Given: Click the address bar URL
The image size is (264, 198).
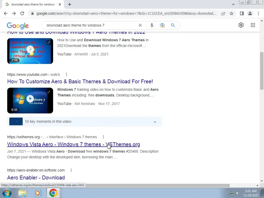Looking at the screenshot, I should click(x=126, y=13).
